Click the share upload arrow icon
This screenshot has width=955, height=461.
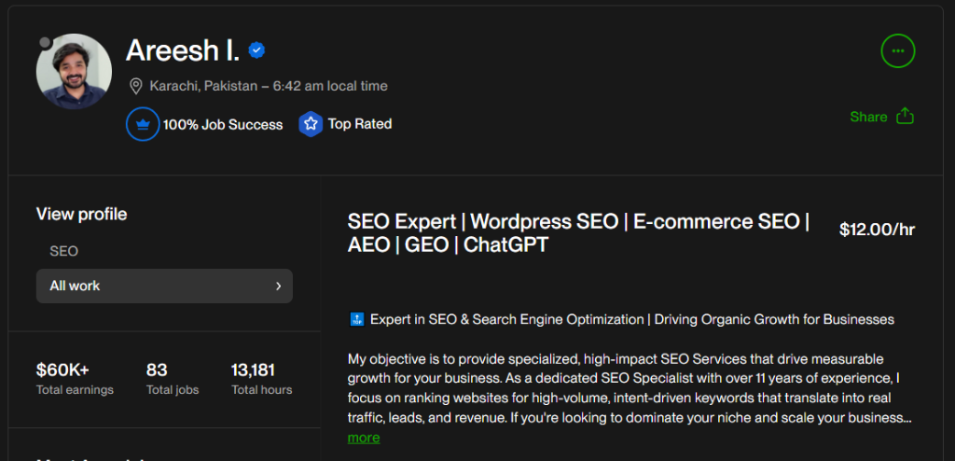tap(905, 117)
